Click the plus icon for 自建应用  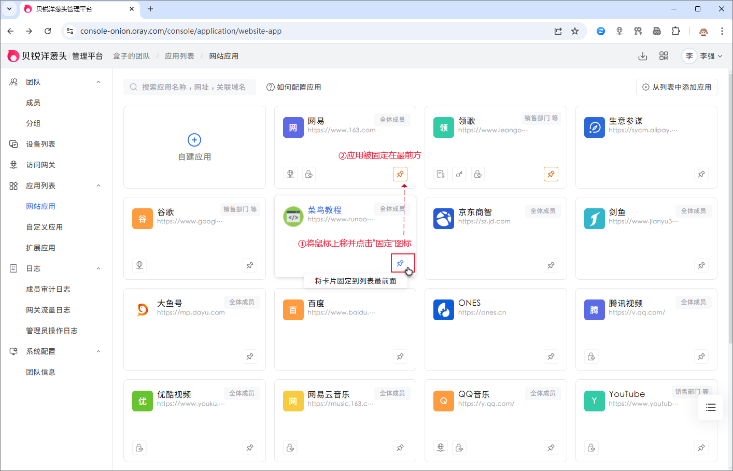pos(194,140)
